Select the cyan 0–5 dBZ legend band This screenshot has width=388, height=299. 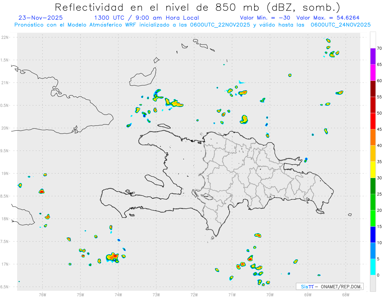(x=373, y=267)
